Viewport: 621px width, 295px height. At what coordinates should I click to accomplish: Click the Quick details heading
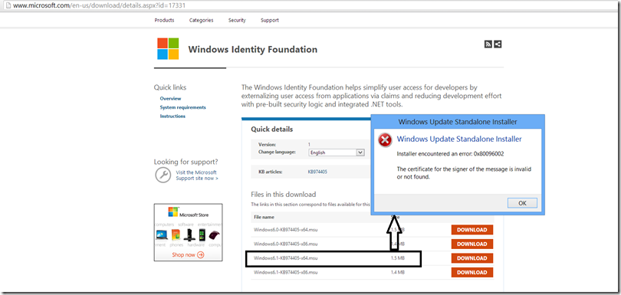pyautogui.click(x=272, y=129)
